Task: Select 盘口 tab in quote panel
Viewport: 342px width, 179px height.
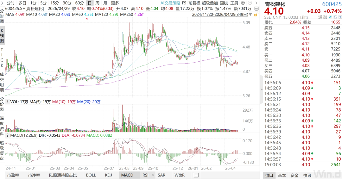Action: [269, 175]
